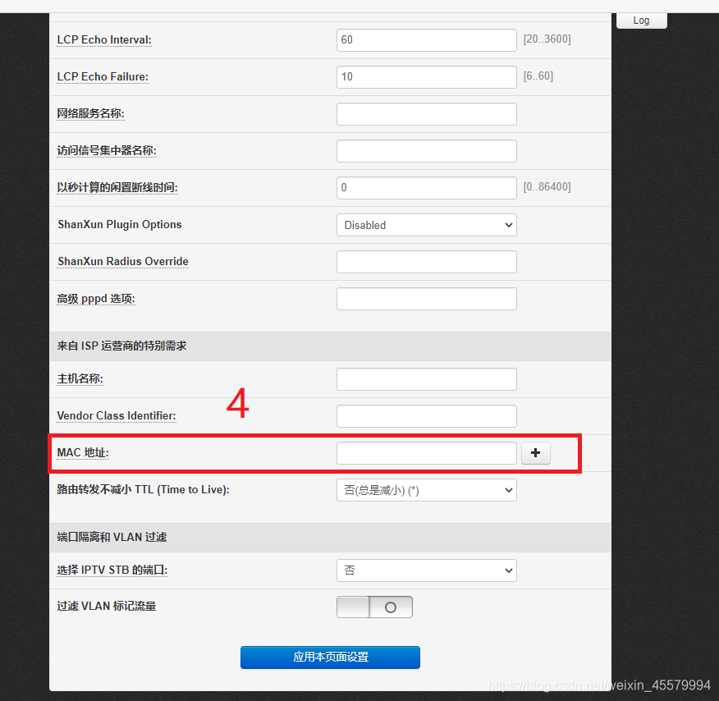
Task: Click the 以秒计算的闲置断线时间 label
Action: (117, 187)
